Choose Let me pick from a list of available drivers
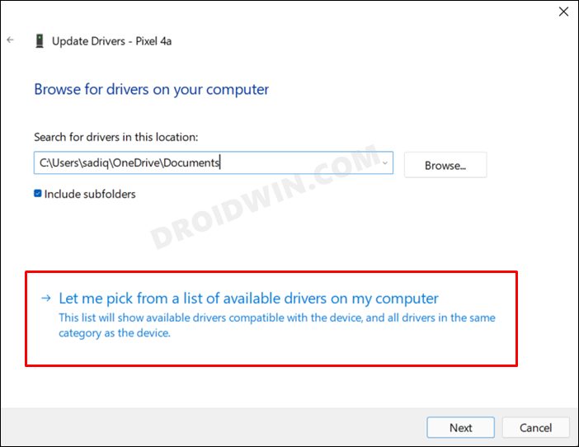This screenshot has width=579, height=447. pos(248,299)
